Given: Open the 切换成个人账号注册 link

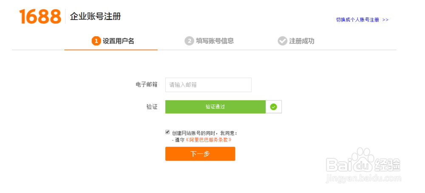Looking at the screenshot, I should [357, 20].
